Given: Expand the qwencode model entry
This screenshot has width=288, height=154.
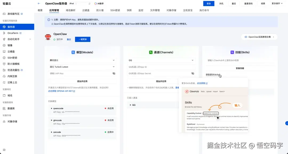Looking at the screenshot, I should coord(52,108).
